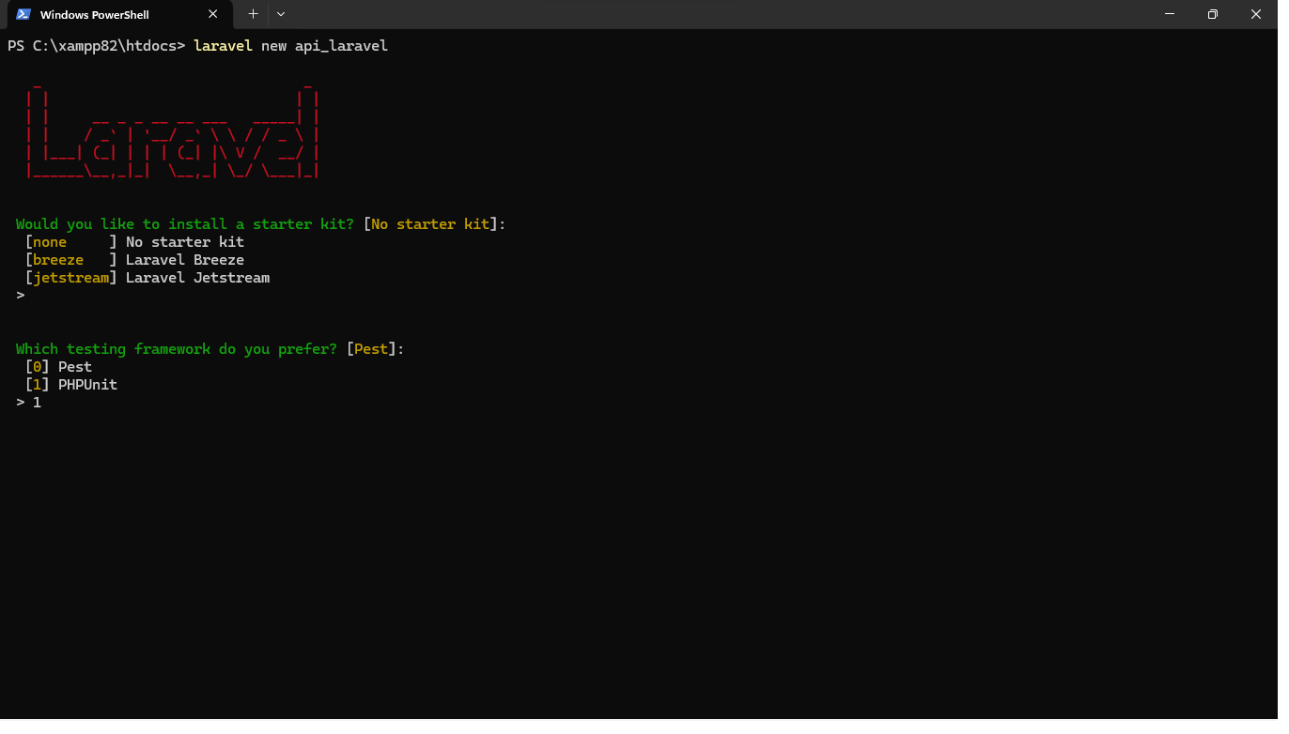The image size is (1289, 734).
Task: Click the '[No starter kit]' default text
Action: point(430,224)
